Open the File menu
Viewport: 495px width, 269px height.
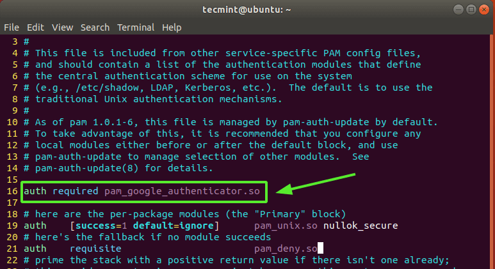coord(12,27)
